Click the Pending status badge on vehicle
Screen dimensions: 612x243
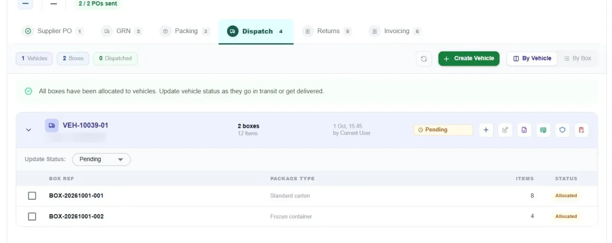pos(443,130)
